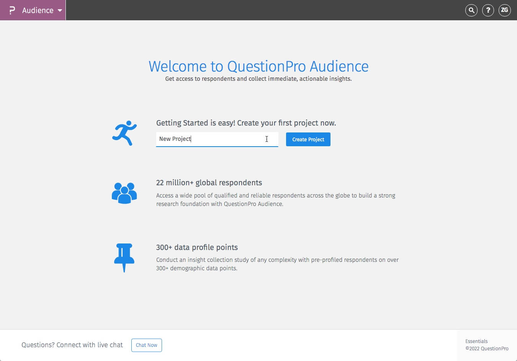The height and width of the screenshot is (361, 517).
Task: Click the running person icon
Action: tap(124, 133)
